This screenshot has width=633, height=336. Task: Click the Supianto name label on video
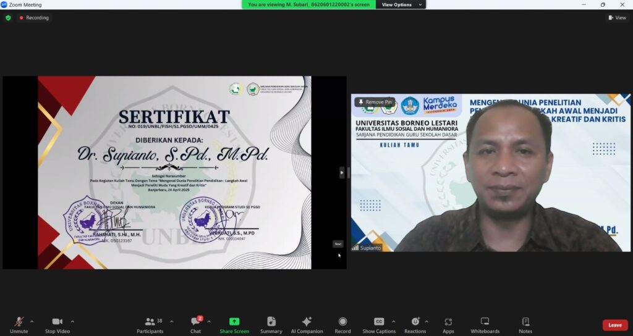tap(370, 248)
